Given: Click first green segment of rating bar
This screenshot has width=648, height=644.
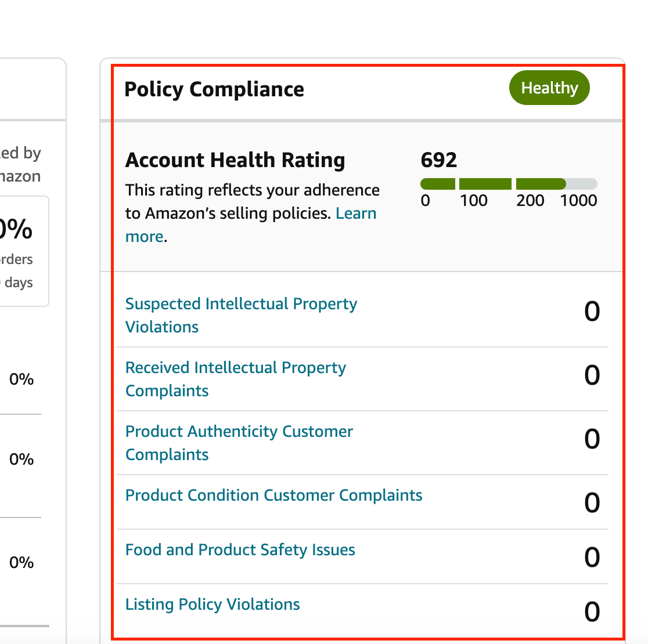Looking at the screenshot, I should tap(437, 184).
